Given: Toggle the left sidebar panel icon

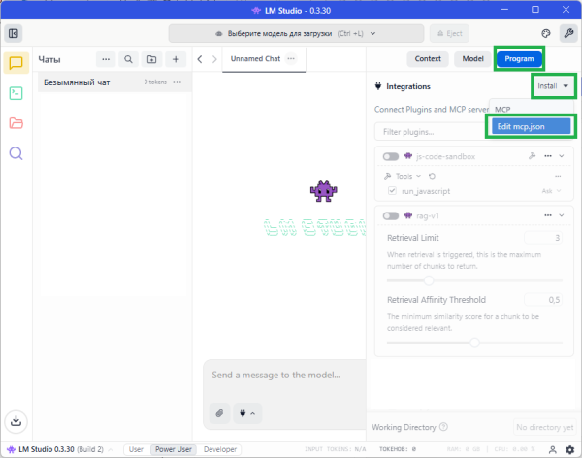Looking at the screenshot, I should [x=14, y=33].
